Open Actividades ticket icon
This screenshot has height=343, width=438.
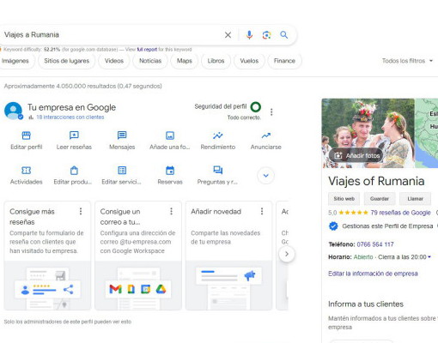[x=27, y=171]
